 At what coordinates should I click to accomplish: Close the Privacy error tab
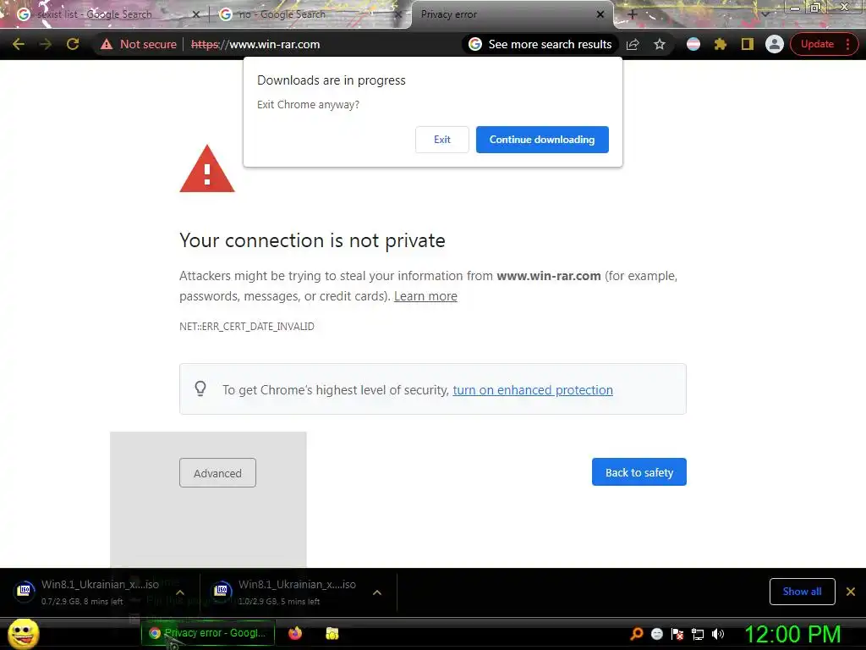pyautogui.click(x=600, y=14)
